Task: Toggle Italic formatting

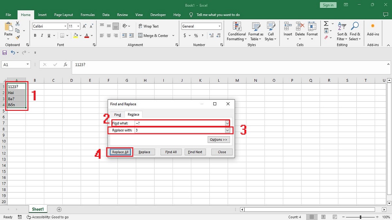Action: click(x=42, y=36)
